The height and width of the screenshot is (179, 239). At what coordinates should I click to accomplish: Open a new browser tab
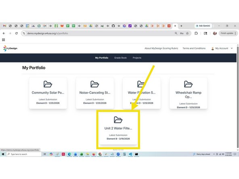181,26
